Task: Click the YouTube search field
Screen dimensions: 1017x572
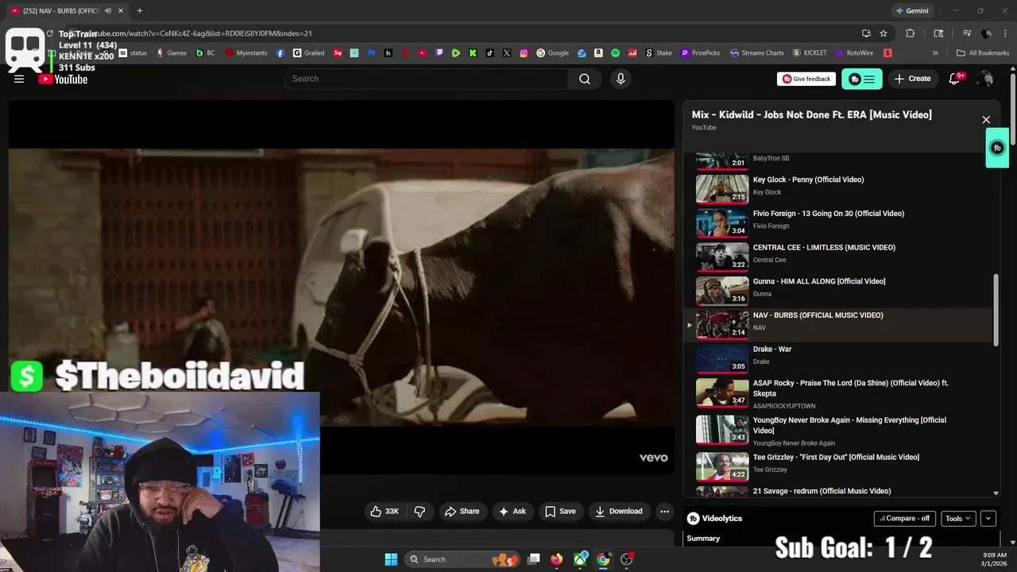Action: [426, 79]
